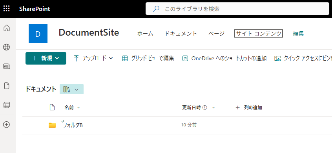
Task: Click the SharePoint brand link
Action: [x=35, y=9]
